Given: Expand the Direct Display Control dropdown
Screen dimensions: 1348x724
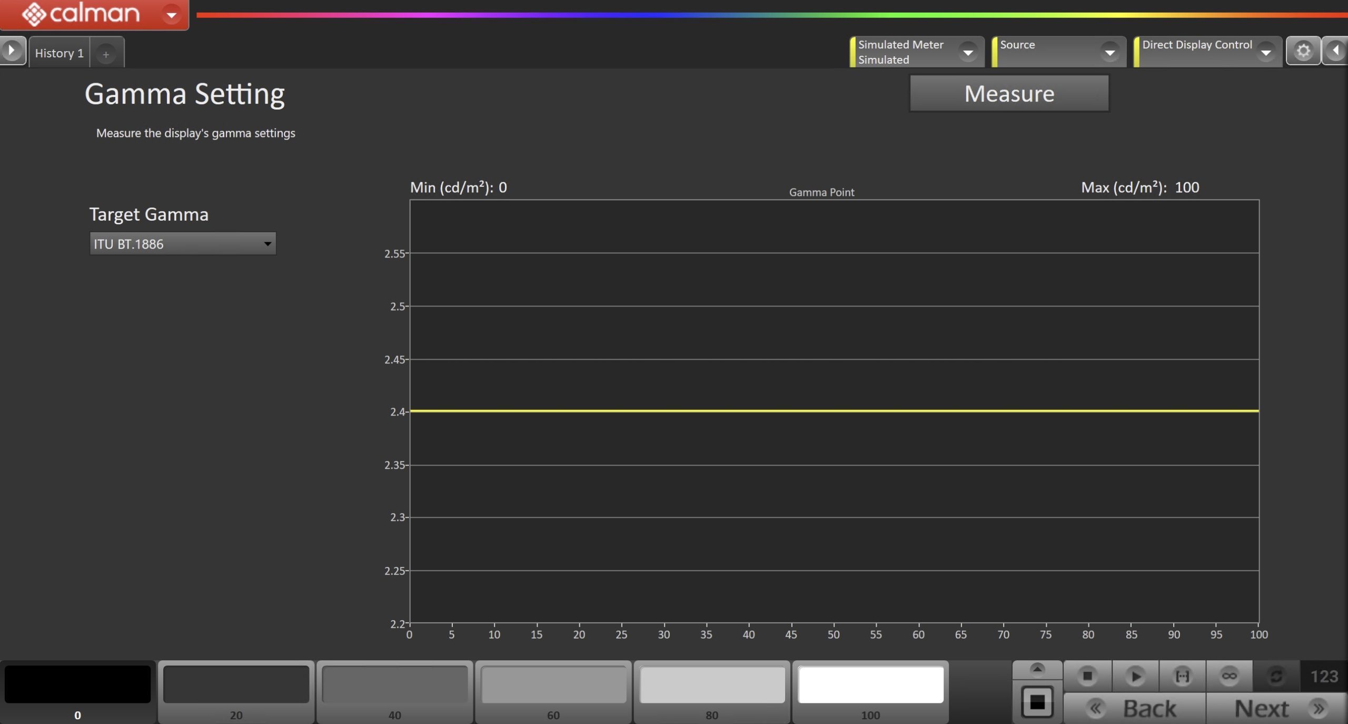Looking at the screenshot, I should (x=1265, y=52).
